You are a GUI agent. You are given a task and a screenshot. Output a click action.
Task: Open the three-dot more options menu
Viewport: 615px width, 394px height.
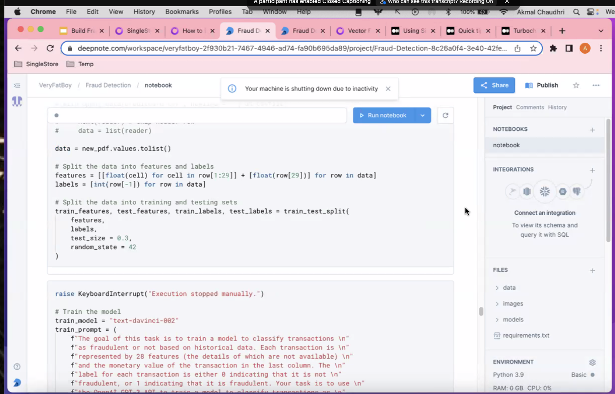click(x=596, y=85)
